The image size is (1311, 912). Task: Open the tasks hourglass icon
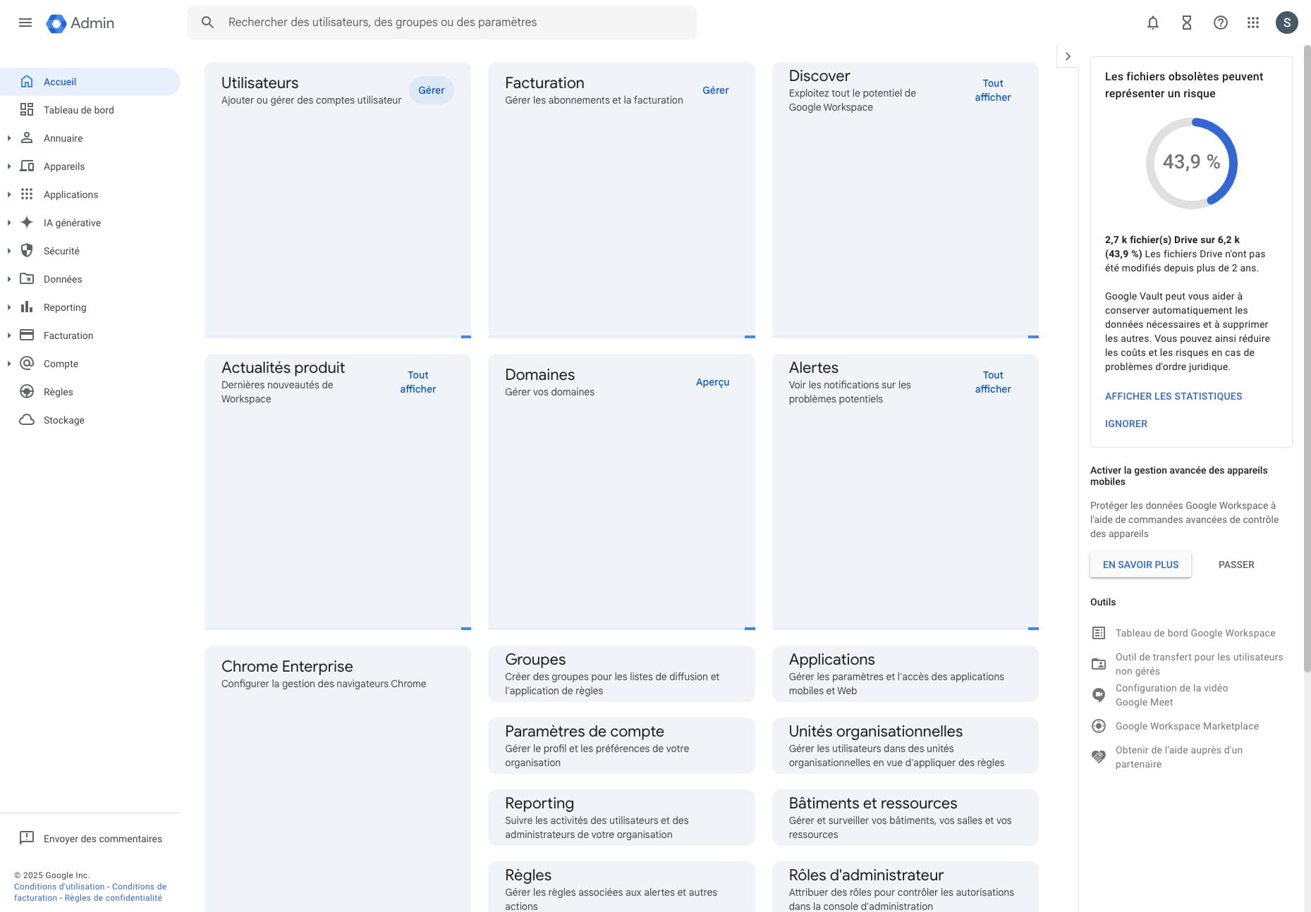click(1187, 23)
